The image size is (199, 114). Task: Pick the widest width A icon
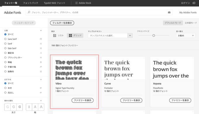click(x=41, y=107)
